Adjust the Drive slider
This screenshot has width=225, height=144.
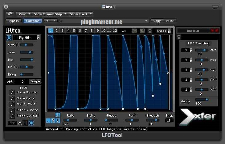point(27,74)
